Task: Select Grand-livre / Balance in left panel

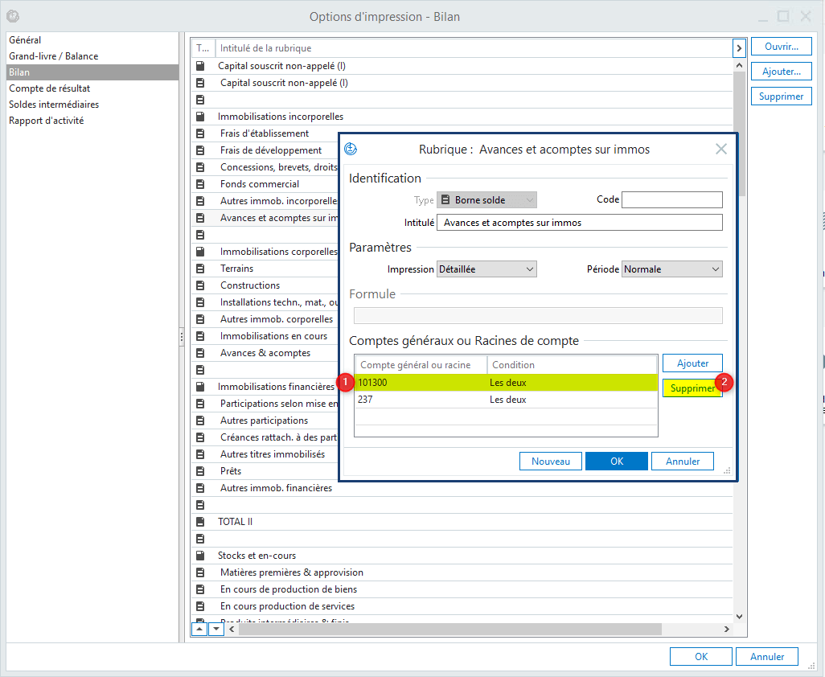Action: (x=54, y=56)
